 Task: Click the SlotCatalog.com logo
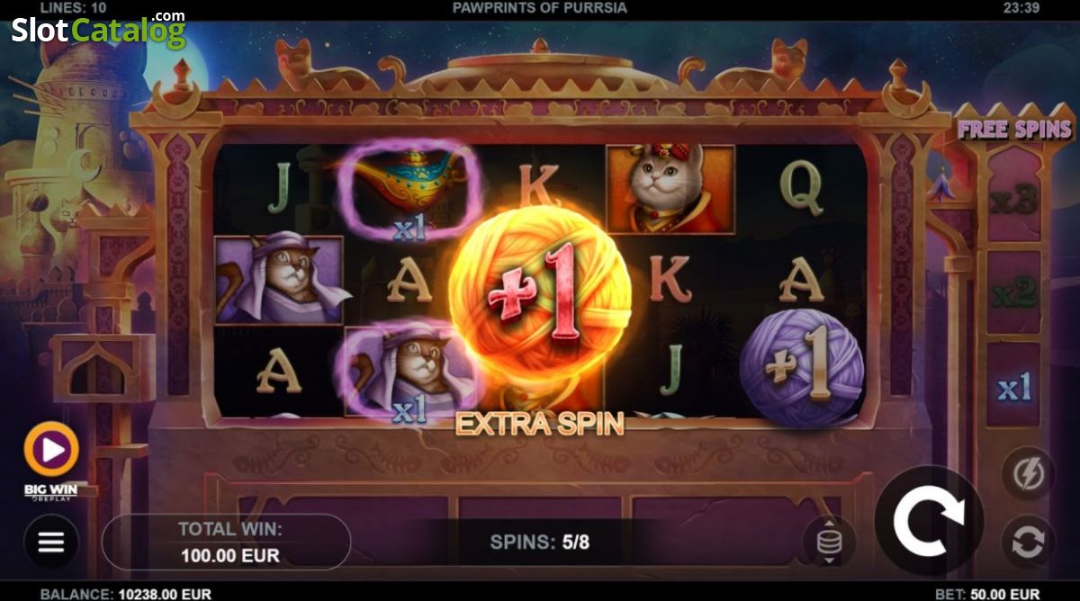(x=98, y=31)
